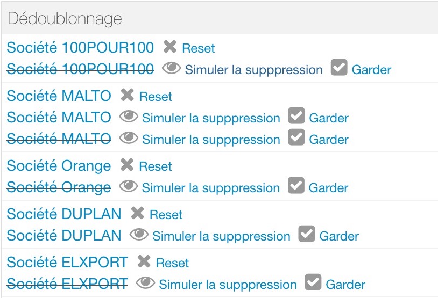Click Simuler la suppression for second MALTO
Image resolution: width=438 pixels, height=298 pixels.
(211, 140)
